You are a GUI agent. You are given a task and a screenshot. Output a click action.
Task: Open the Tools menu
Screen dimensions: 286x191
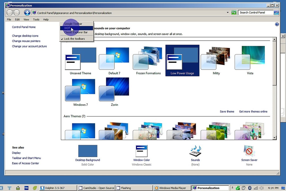pyautogui.click(x=36, y=20)
